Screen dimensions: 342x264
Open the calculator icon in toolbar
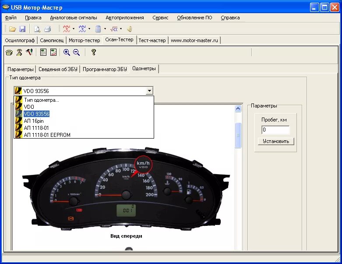[x=98, y=29]
